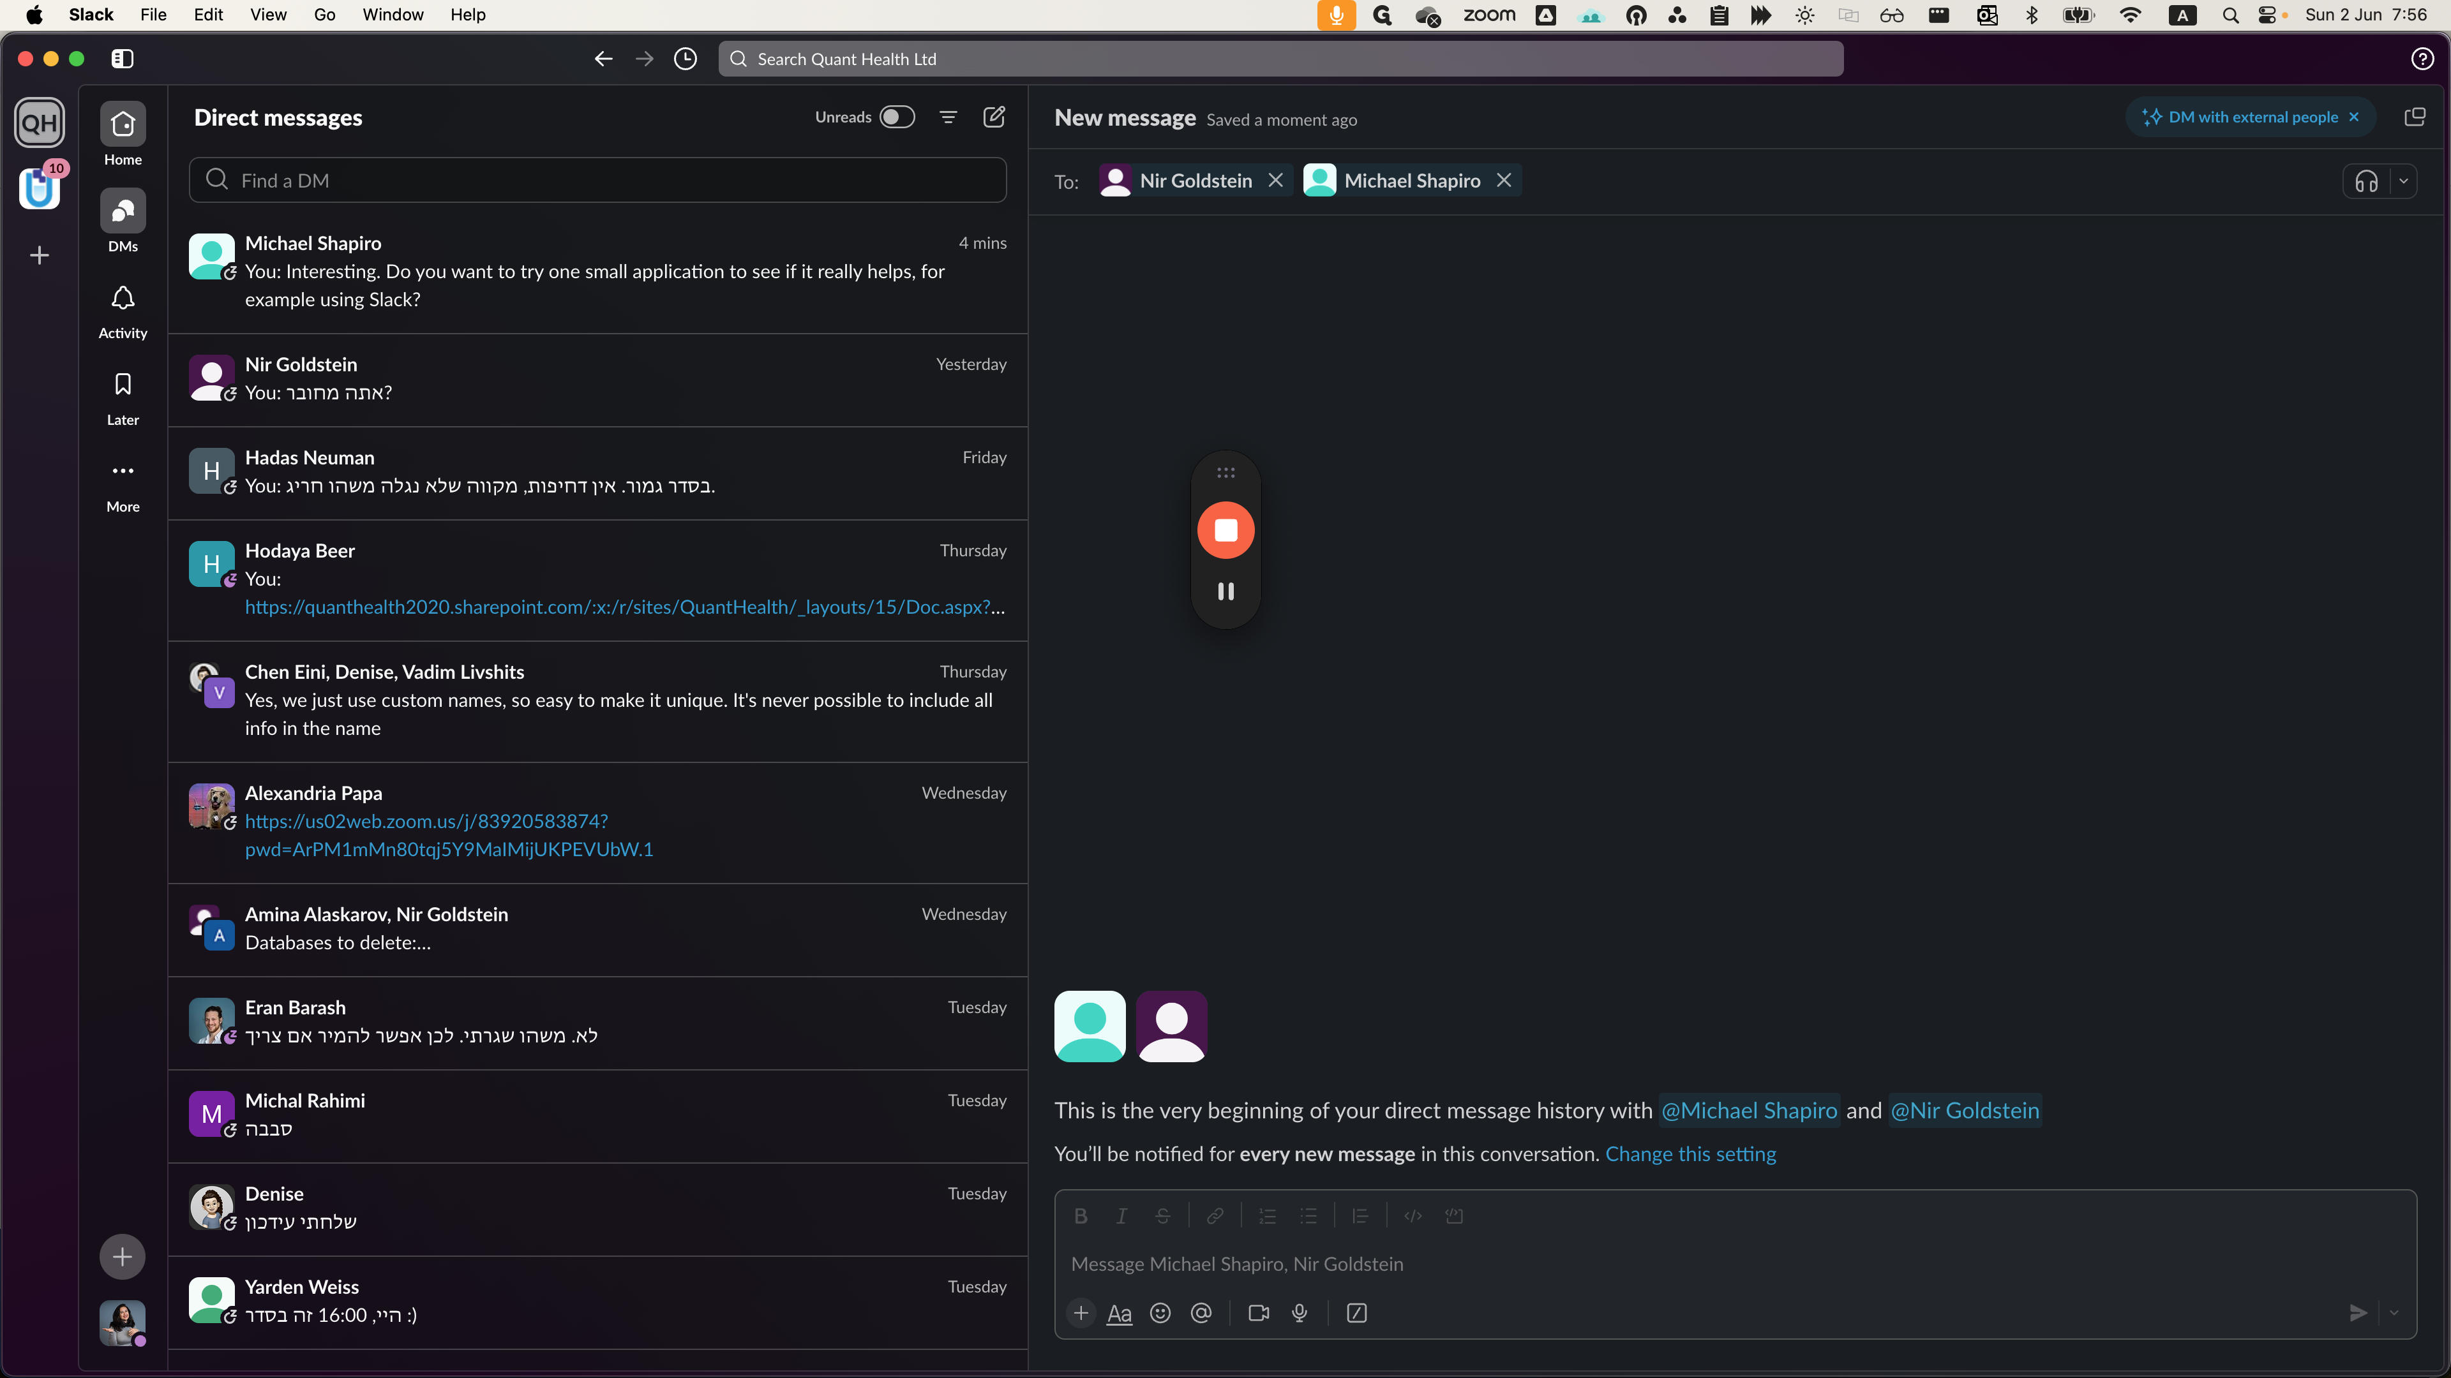Open the Slack File menu
The height and width of the screenshot is (1378, 2451).
pos(153,14)
